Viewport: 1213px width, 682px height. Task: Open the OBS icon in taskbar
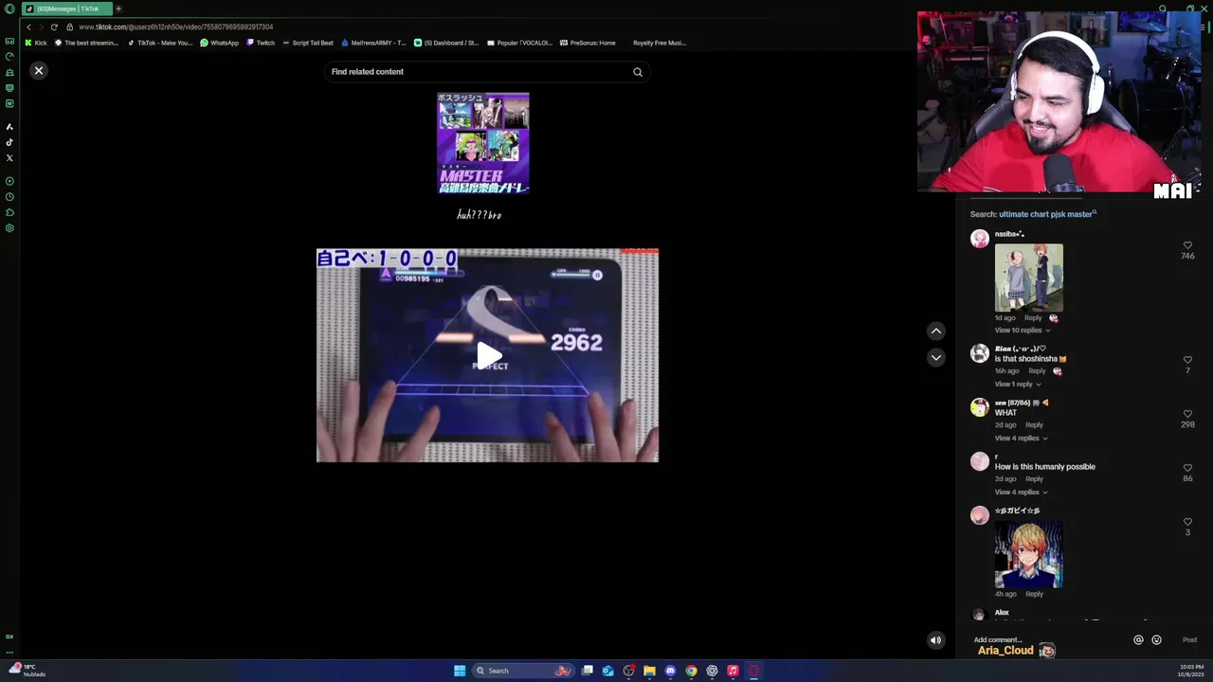tap(628, 671)
